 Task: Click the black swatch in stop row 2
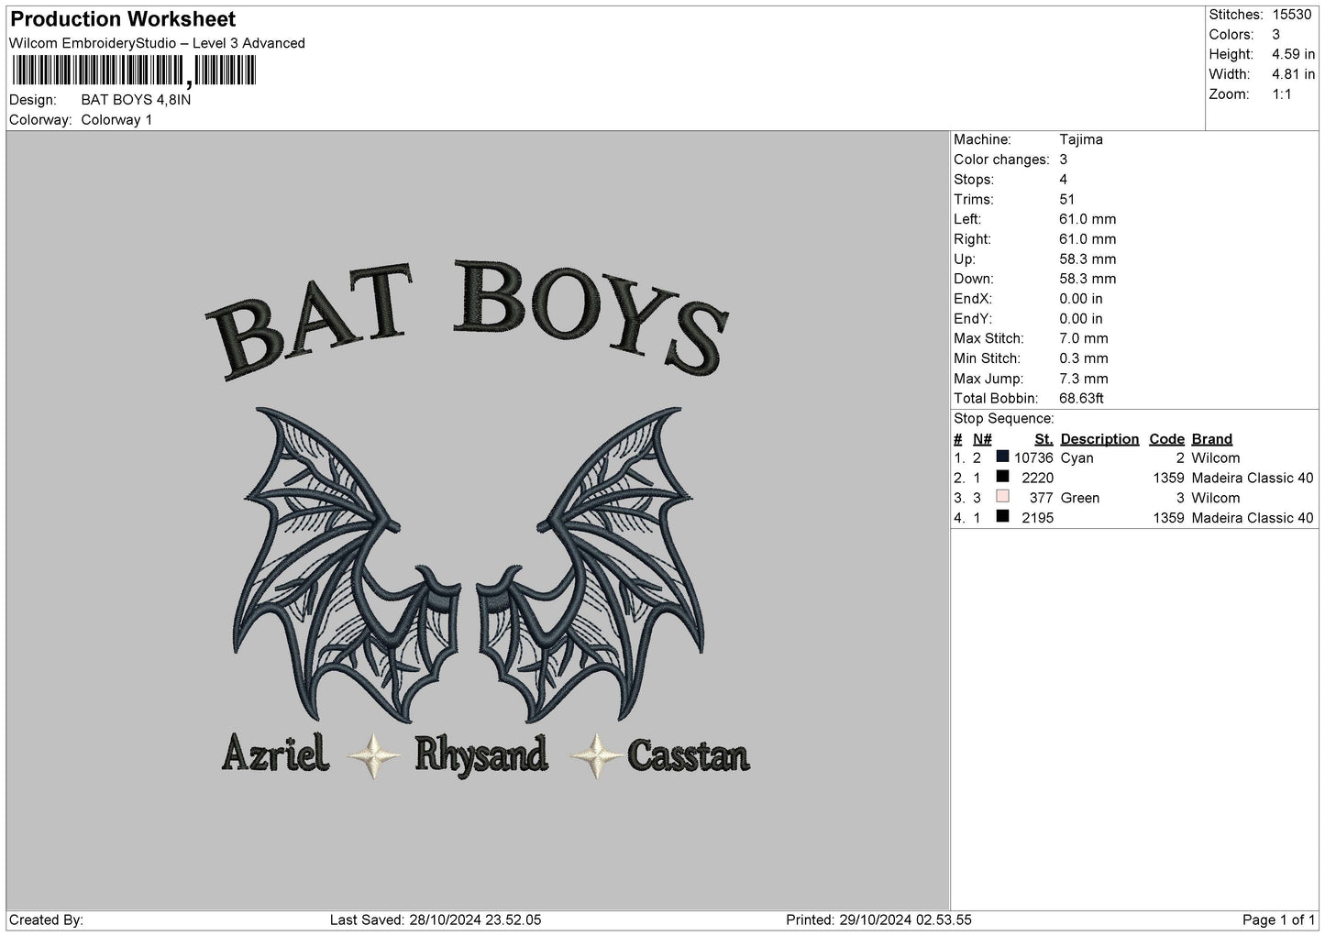click(x=1002, y=477)
